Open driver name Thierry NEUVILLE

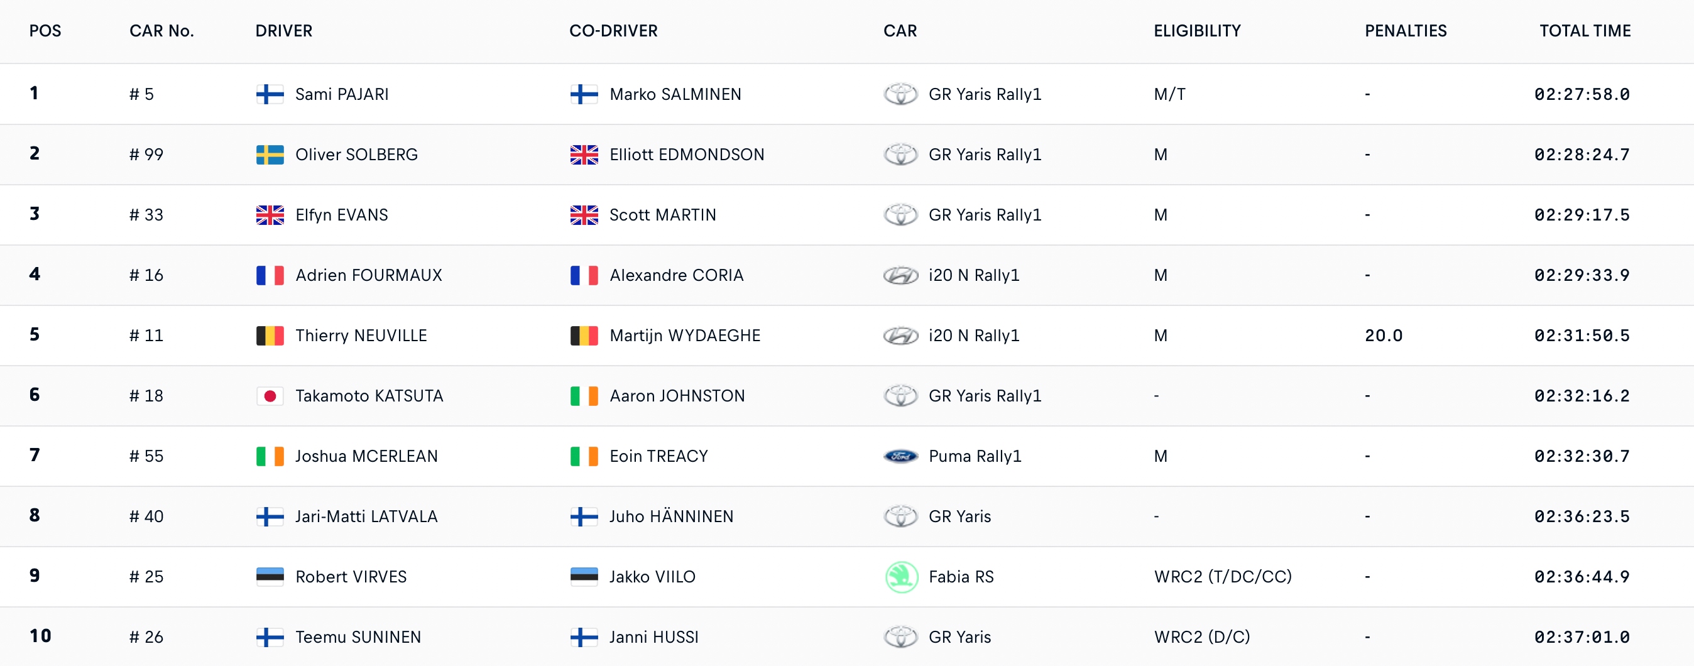361,336
